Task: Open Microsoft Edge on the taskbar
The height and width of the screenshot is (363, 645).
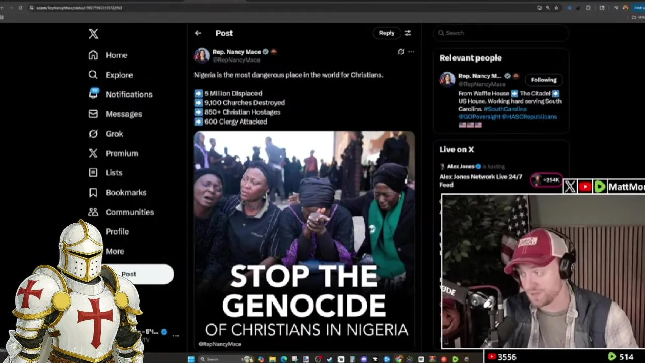Action: (284, 359)
